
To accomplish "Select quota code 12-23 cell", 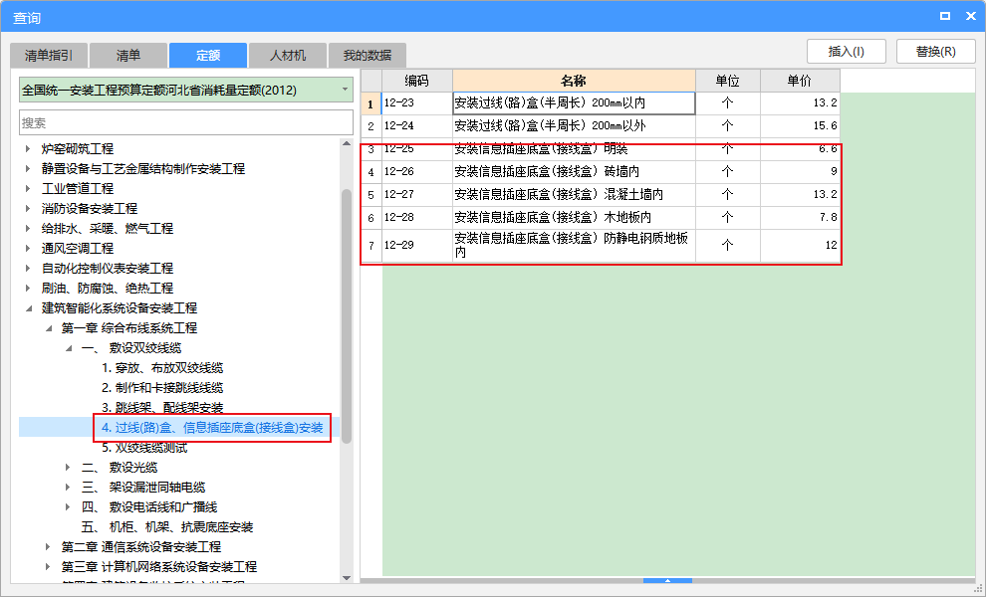I will (x=417, y=103).
